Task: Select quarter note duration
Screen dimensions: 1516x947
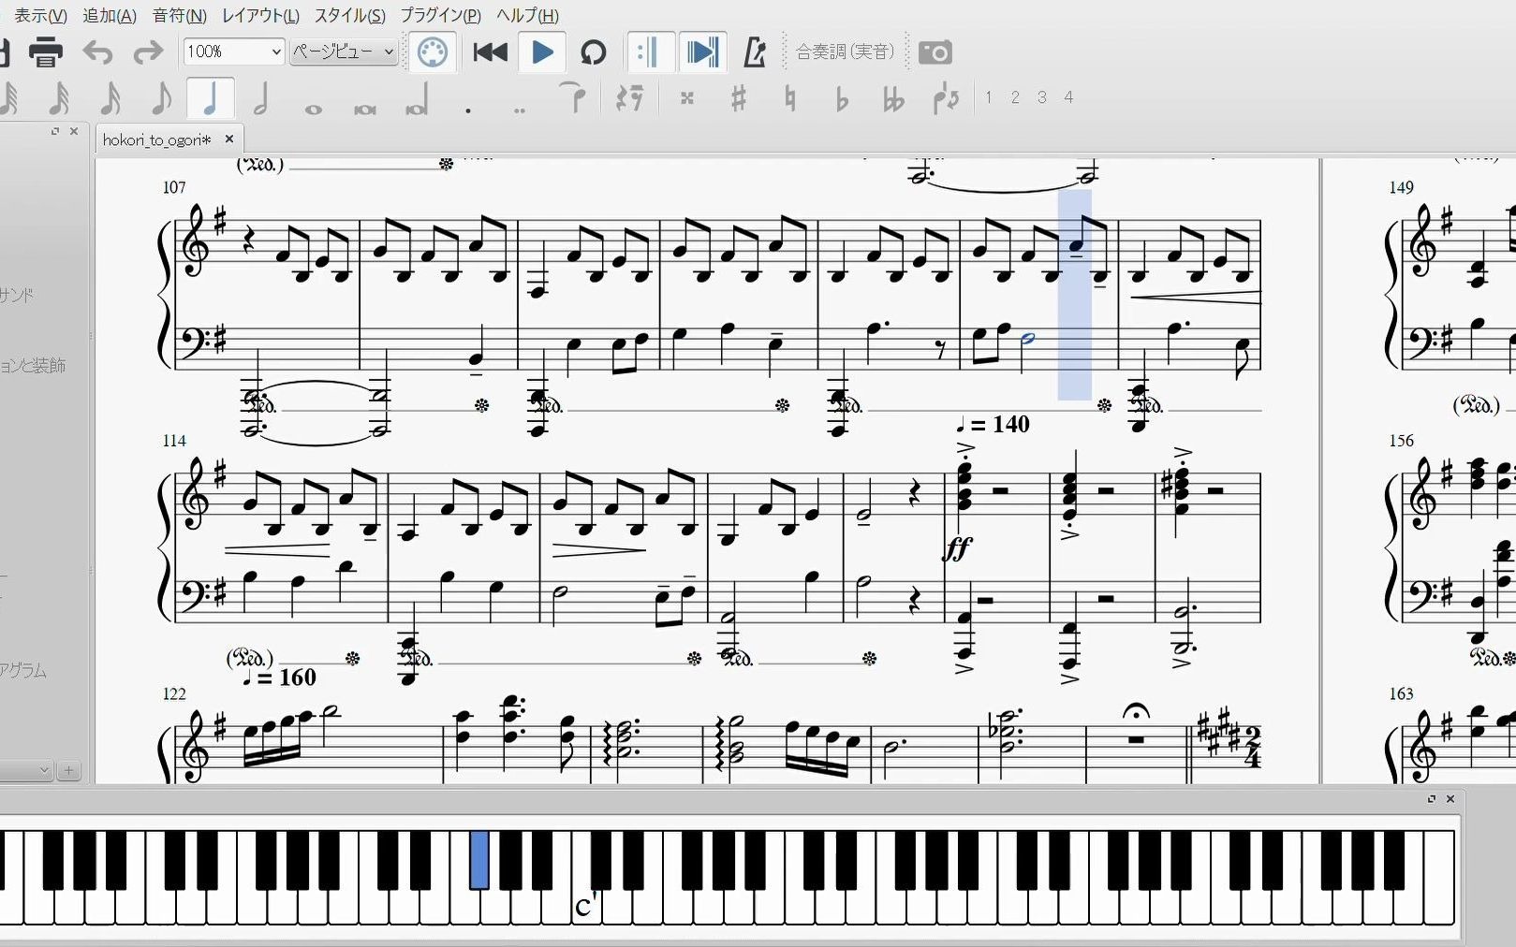Action: click(211, 97)
